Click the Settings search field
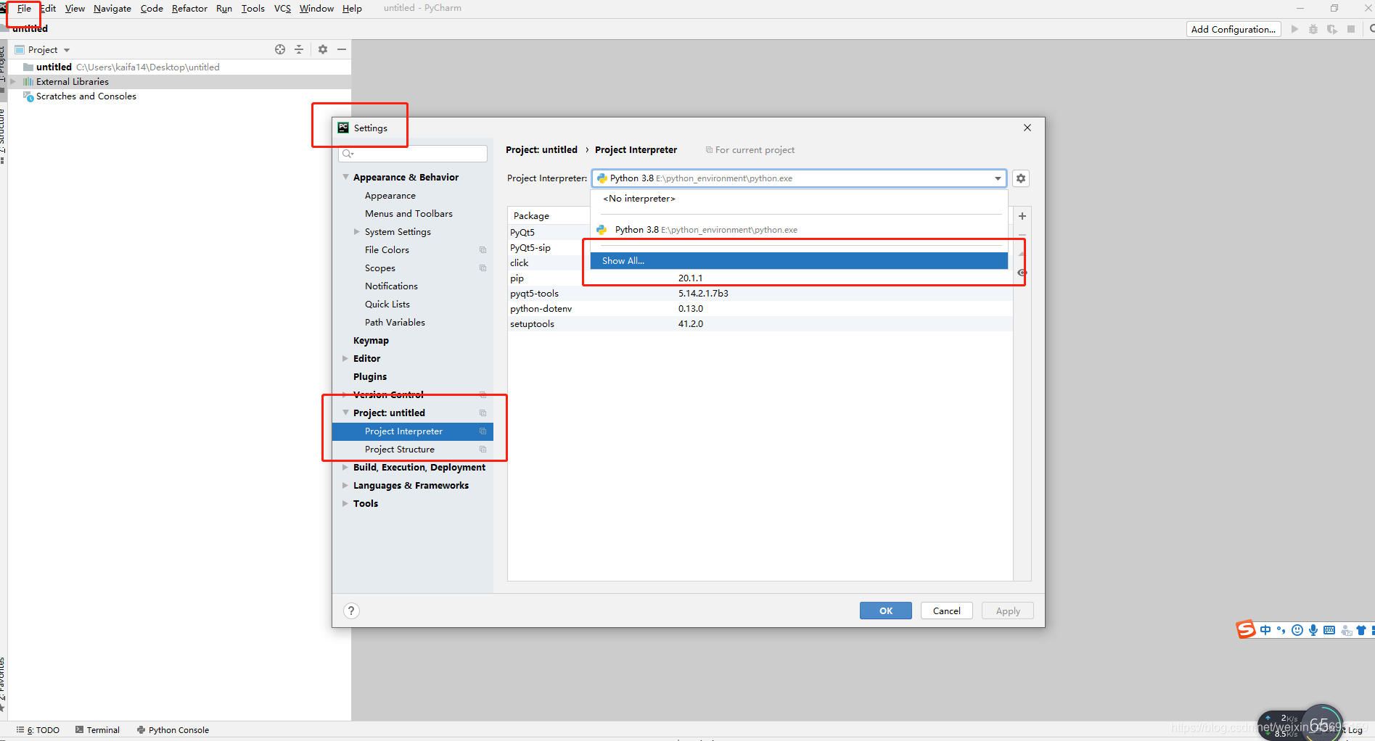This screenshot has height=741, width=1375. coord(413,154)
